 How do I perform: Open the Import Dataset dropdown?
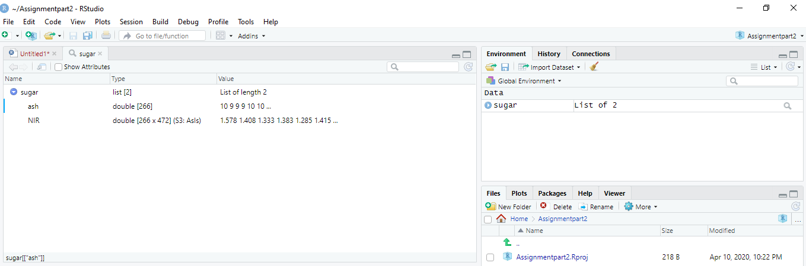pos(549,67)
